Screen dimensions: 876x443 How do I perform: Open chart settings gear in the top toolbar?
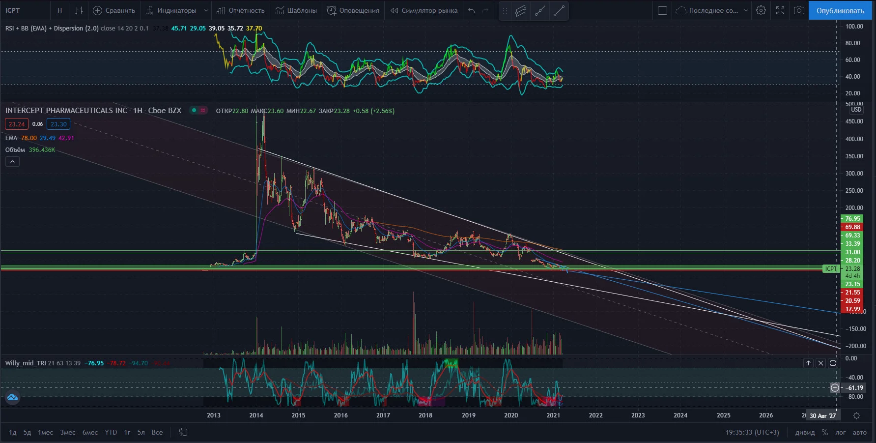coord(761,10)
